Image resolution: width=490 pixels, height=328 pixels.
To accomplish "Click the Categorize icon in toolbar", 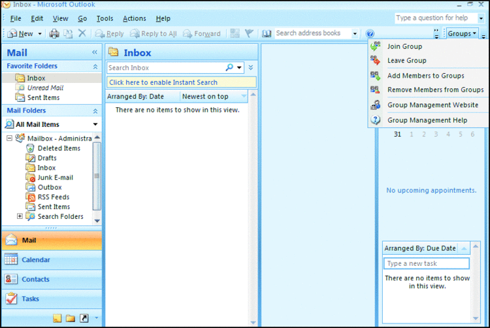I will pyautogui.click(x=235, y=33).
